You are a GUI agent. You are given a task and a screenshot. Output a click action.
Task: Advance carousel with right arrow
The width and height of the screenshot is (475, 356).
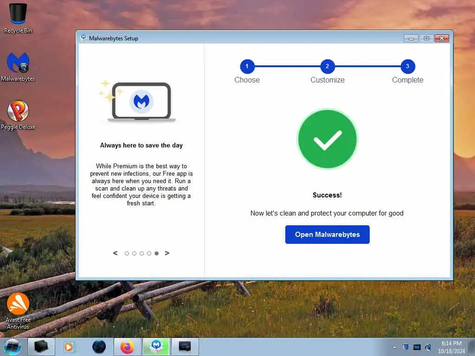[x=167, y=253]
